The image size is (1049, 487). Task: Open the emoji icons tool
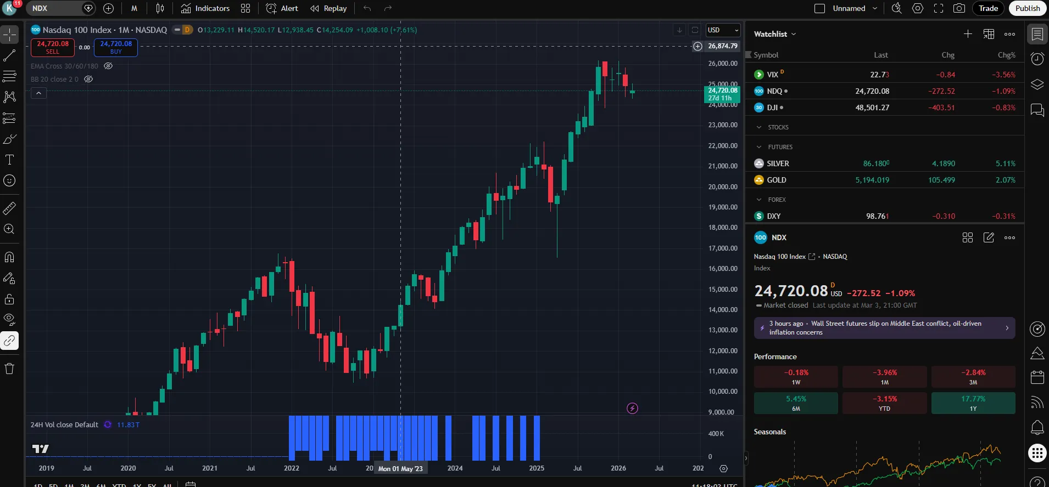pos(10,180)
